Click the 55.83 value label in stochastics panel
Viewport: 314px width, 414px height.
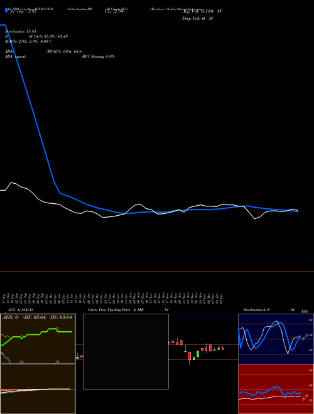305,337
